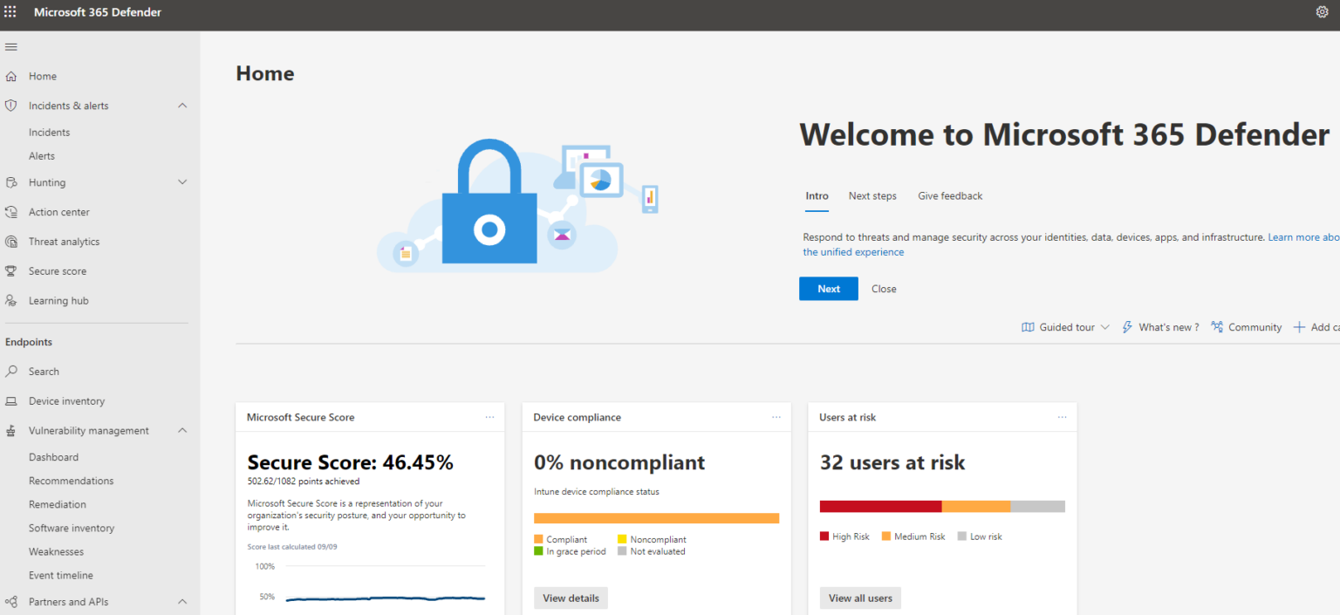Click the blue Next button

[829, 289]
